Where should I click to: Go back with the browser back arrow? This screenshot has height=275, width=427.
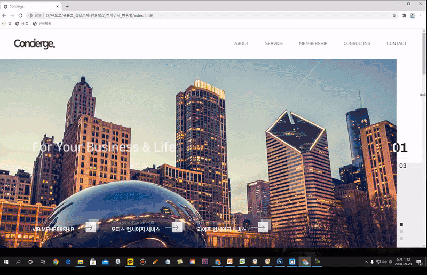(x=4, y=15)
